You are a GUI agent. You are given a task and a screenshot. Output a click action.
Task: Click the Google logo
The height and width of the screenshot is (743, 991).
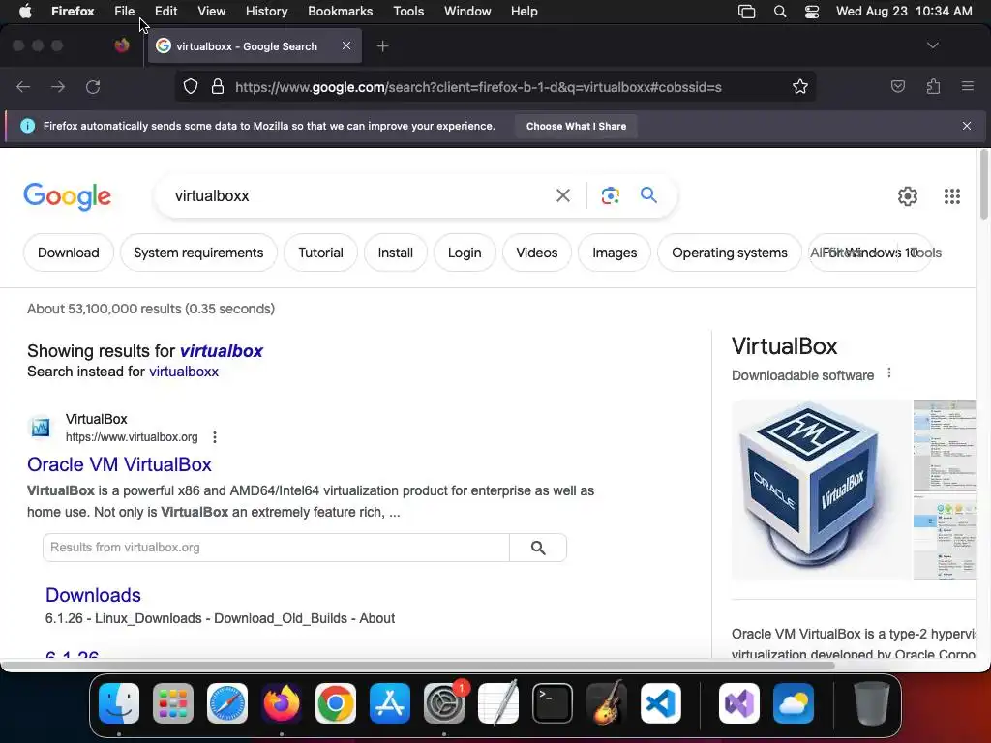point(67,196)
